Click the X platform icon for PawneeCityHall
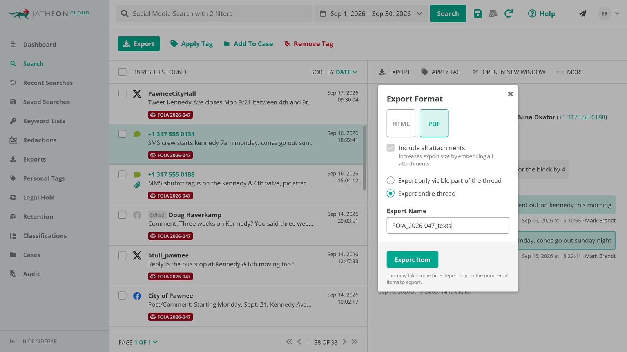The height and width of the screenshot is (352, 627). coord(137,94)
